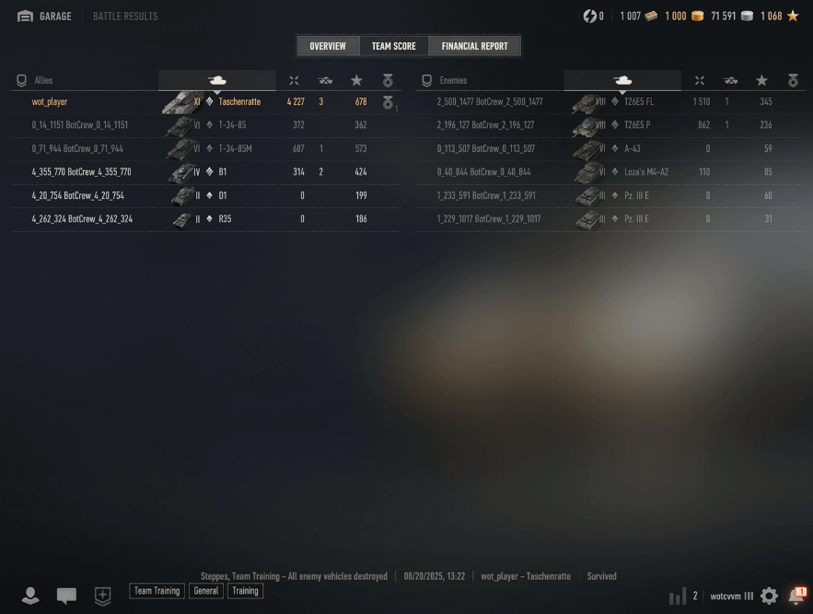813x614 pixels.
Task: Open the chat speech bubble icon
Action: coord(66,596)
